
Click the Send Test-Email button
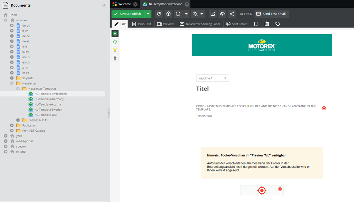(x=271, y=14)
